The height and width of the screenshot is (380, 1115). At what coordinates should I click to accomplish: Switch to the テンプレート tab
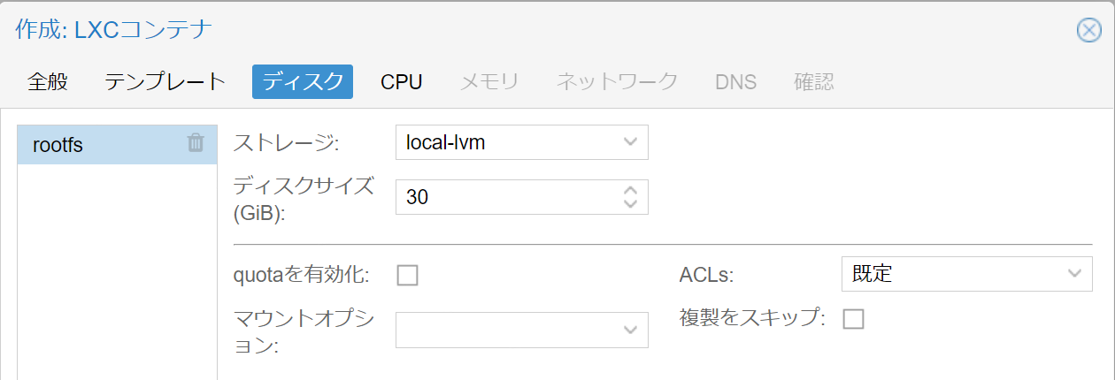pos(165,82)
